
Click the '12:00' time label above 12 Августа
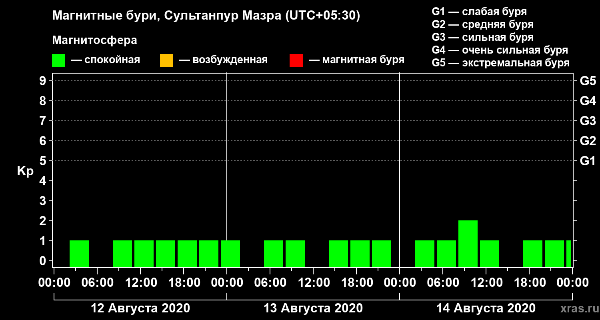pos(140,283)
